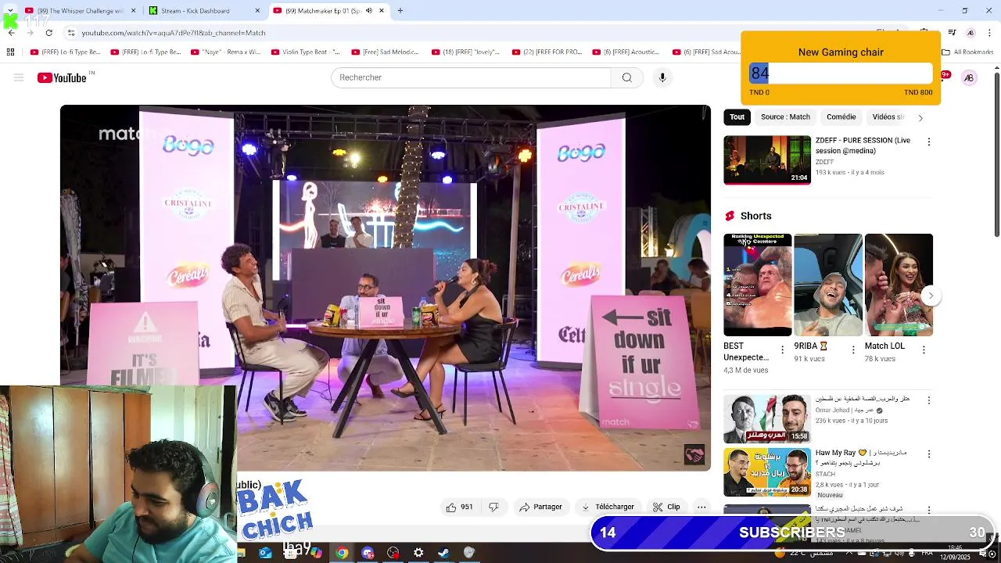
Task: Start voice search with the microphone icon
Action: coord(662,77)
